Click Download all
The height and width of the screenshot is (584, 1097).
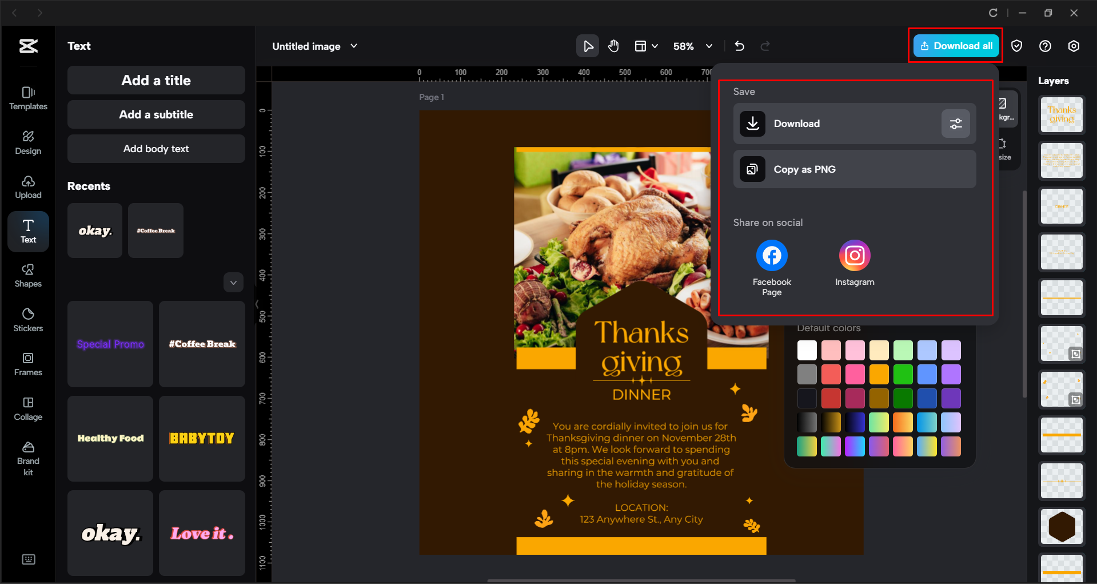coord(955,46)
